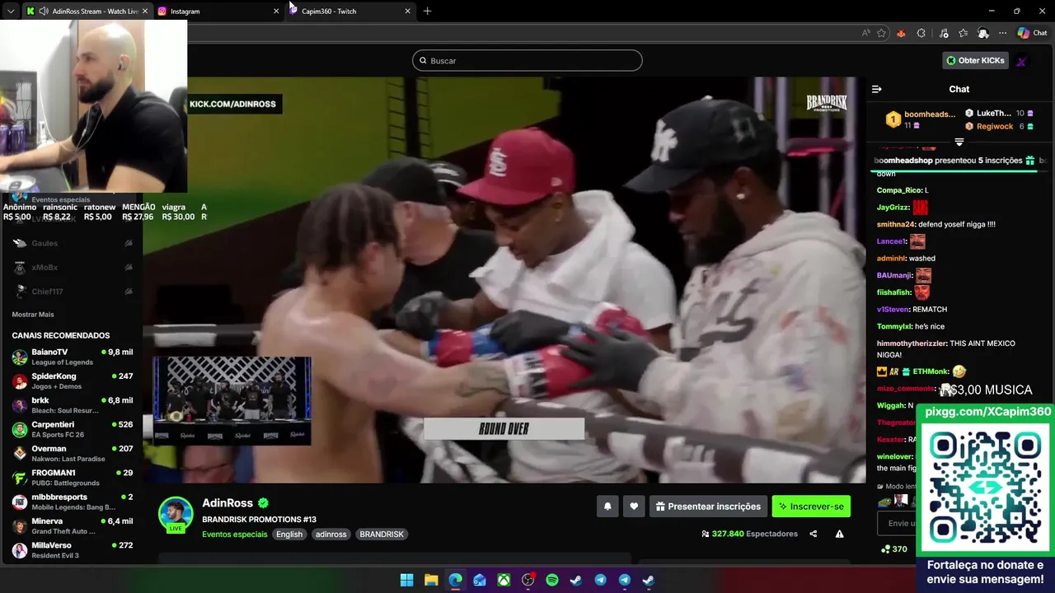Image resolution: width=1055 pixels, height=593 pixels.
Task: Click the channel points 370 icon
Action: 893,549
